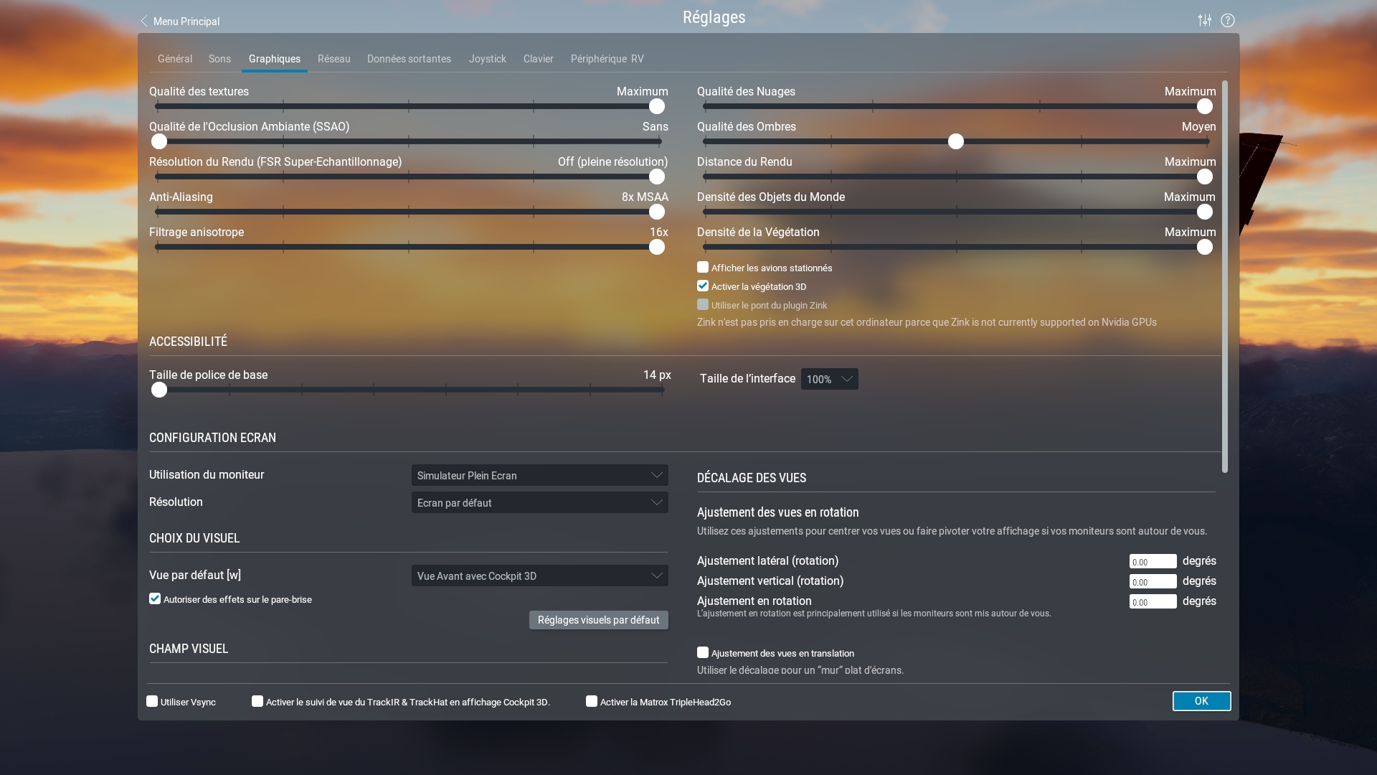Switch to the Joystick tab
The height and width of the screenshot is (775, 1377).
(487, 59)
